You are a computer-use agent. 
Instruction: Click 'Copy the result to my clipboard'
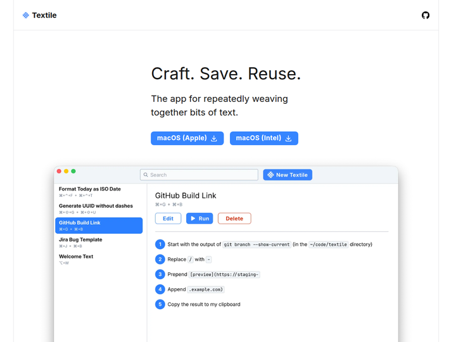pyautogui.click(x=204, y=305)
